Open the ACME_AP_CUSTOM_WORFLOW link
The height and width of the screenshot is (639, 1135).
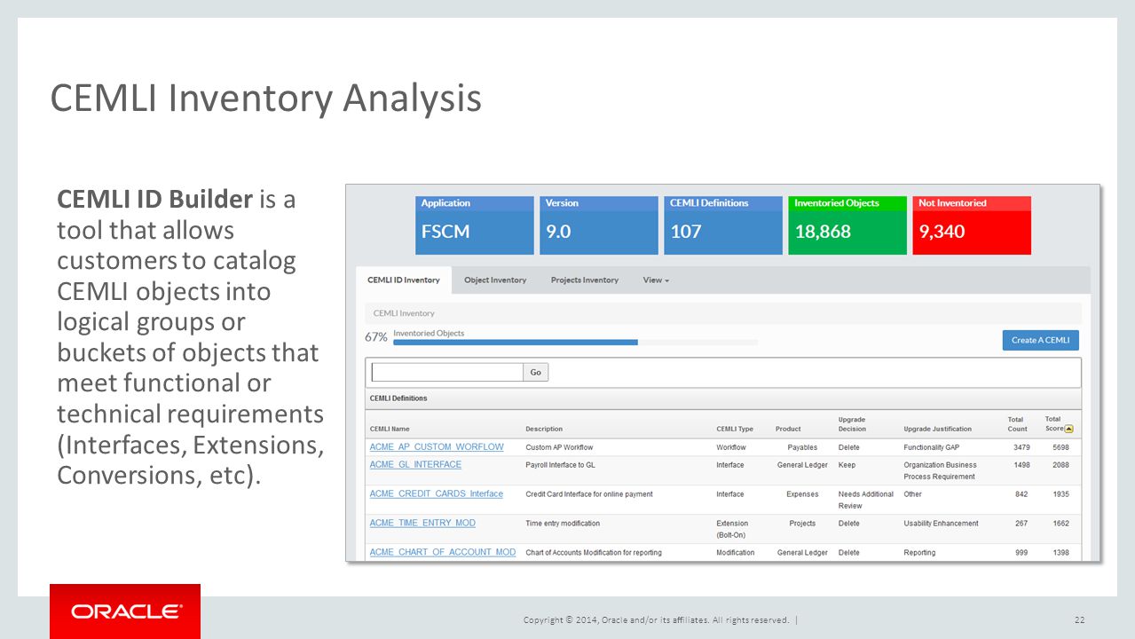click(x=437, y=447)
